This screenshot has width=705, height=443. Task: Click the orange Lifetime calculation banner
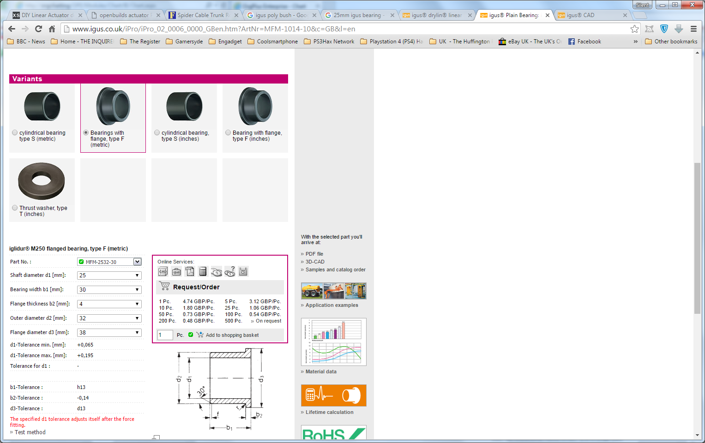point(333,395)
